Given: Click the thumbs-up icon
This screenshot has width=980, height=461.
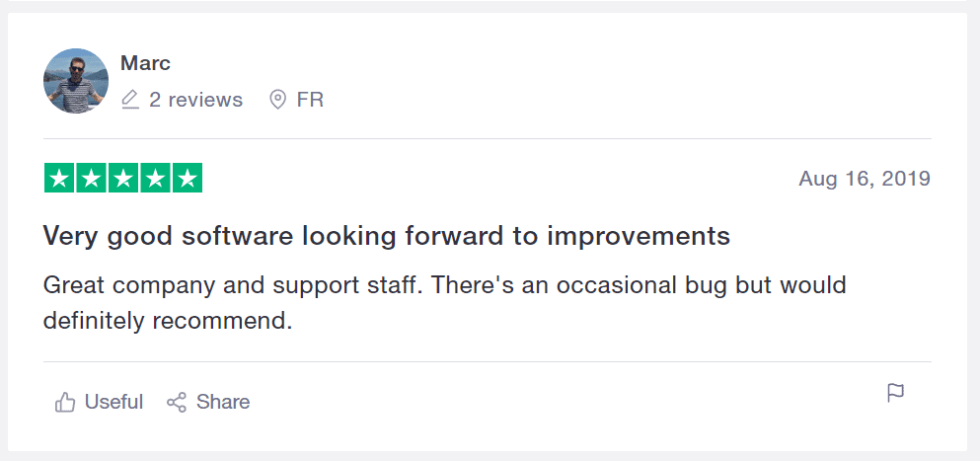Looking at the screenshot, I should (x=65, y=402).
